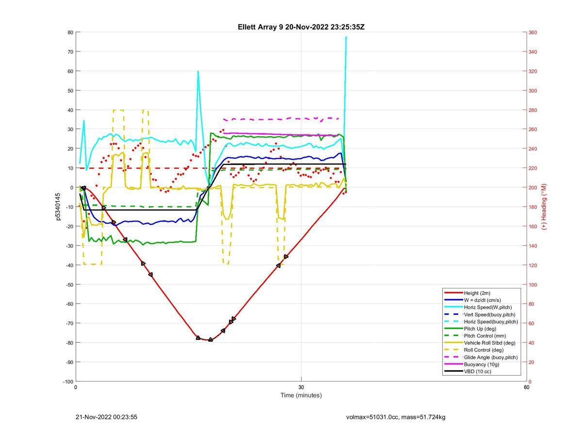The height and width of the screenshot is (429, 582).
Task: Click the footer timestamp "21-Nov-2022 00:23:55"
Action: tap(106, 417)
